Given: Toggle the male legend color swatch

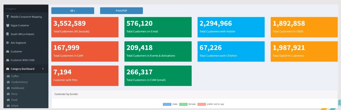Looking at the screenshot, I should (x=167, y=104).
